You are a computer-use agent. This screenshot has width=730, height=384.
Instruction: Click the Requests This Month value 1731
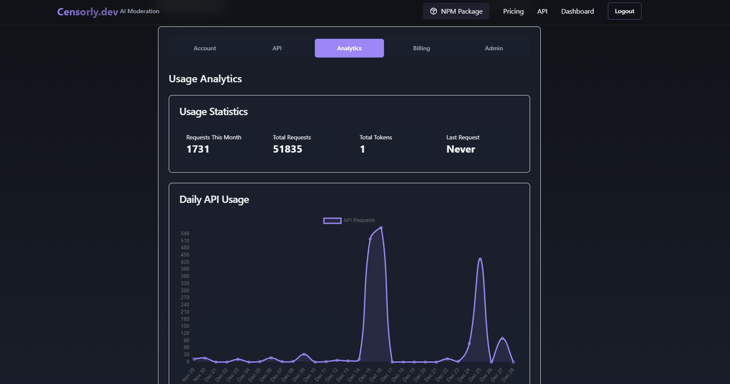point(198,149)
